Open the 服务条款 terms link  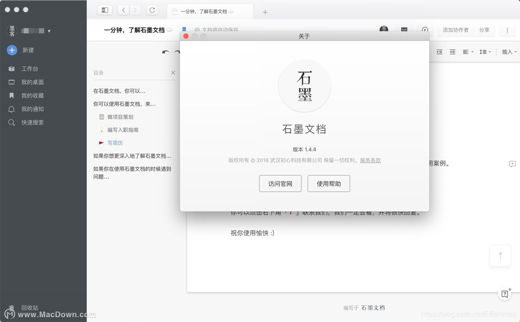click(x=370, y=160)
